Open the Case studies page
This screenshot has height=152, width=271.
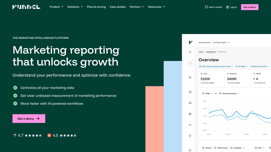click(118, 7)
